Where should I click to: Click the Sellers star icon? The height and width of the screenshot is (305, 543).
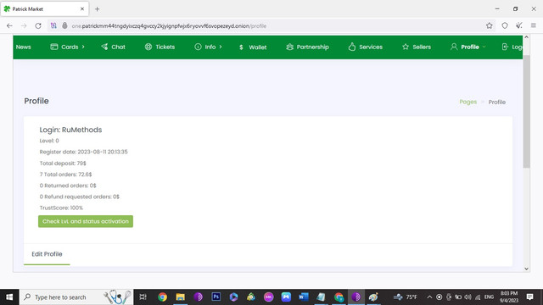[406, 47]
